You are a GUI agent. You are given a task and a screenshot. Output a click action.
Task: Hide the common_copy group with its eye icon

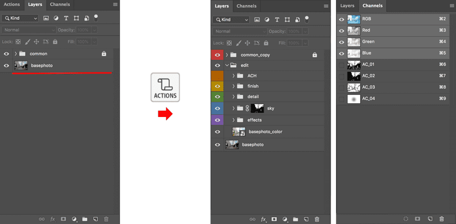217,55
